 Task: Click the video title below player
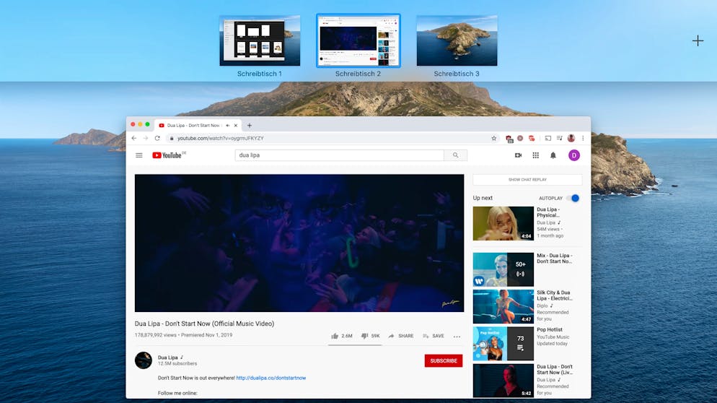204,324
